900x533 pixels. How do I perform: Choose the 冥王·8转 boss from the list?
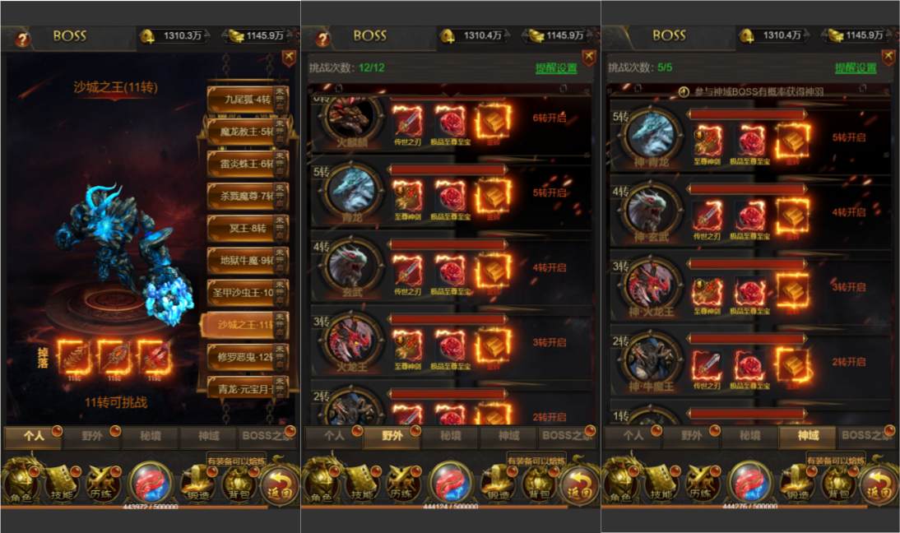click(248, 228)
